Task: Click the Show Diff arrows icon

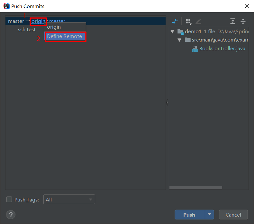Action: pyautogui.click(x=175, y=21)
